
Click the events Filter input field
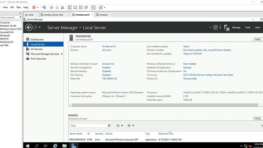coord(89,125)
